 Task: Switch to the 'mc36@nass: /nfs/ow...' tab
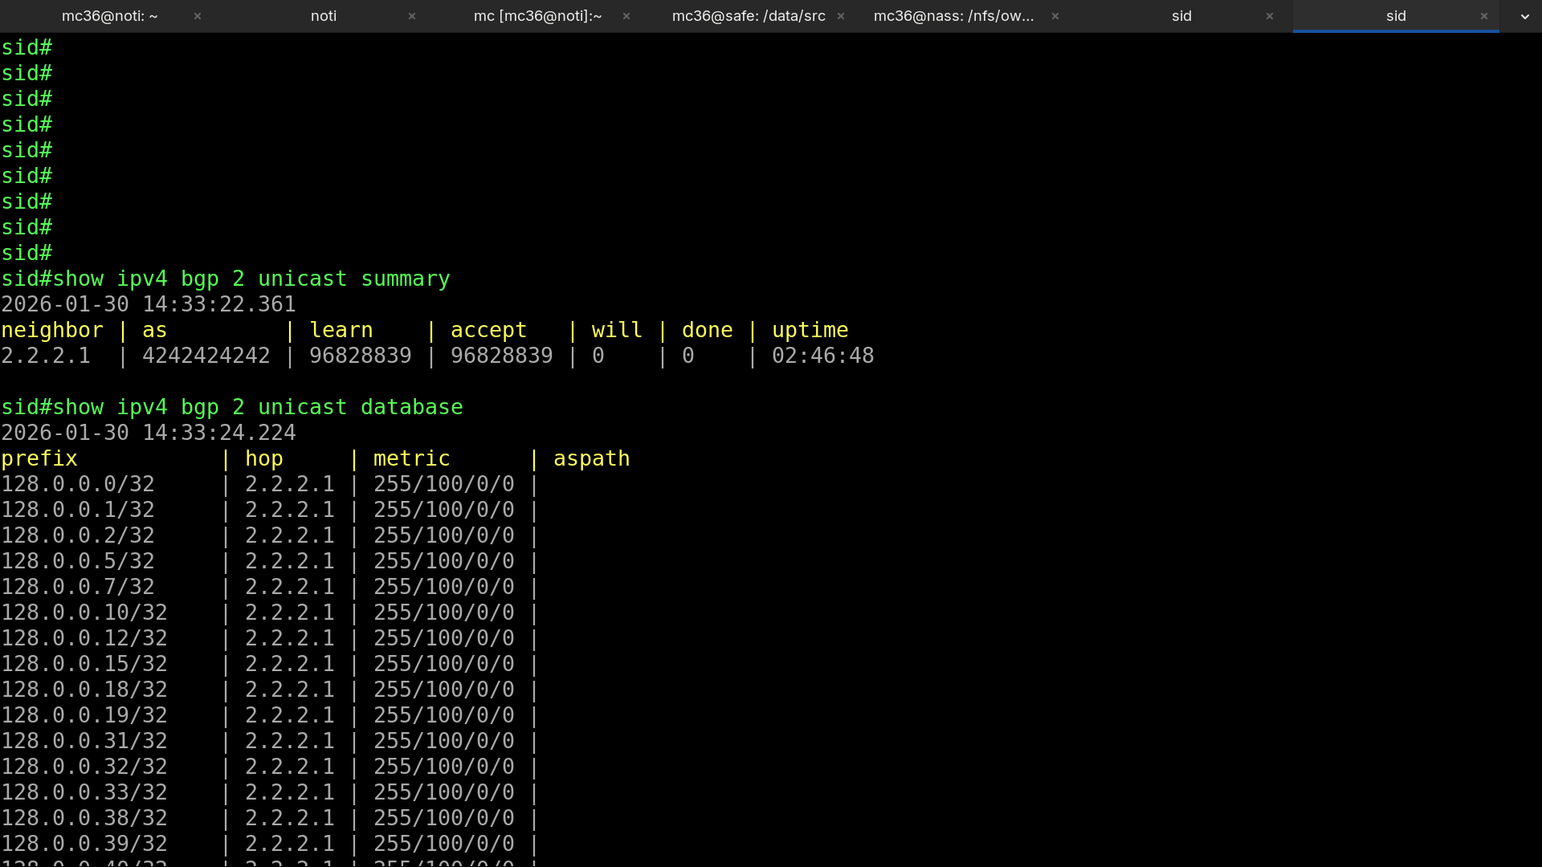[x=953, y=16]
